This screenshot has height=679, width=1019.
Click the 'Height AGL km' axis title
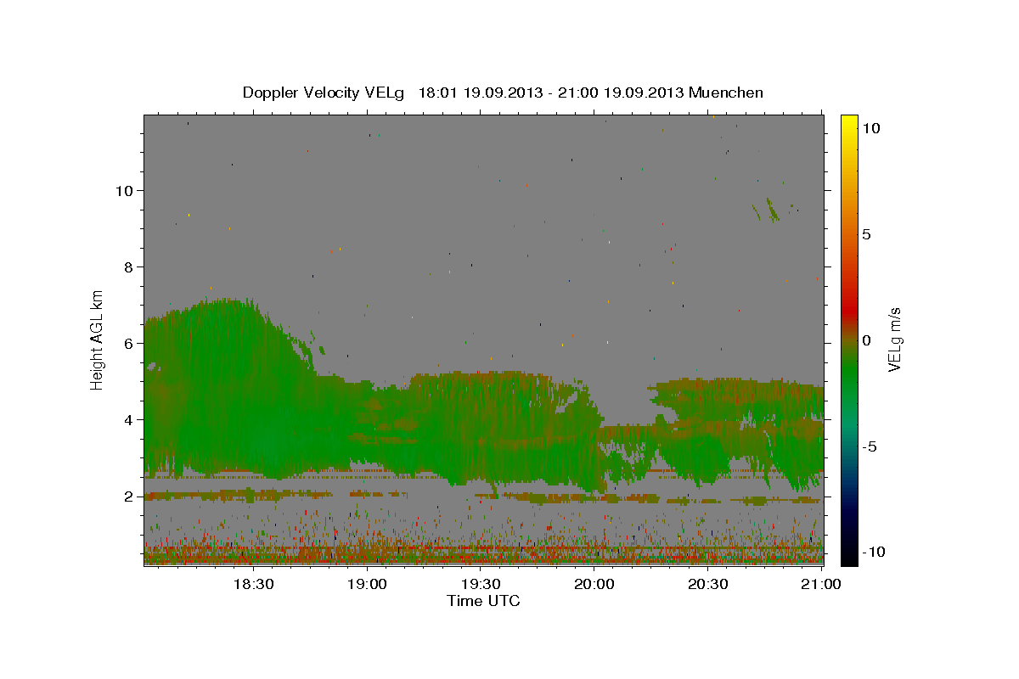coord(98,339)
